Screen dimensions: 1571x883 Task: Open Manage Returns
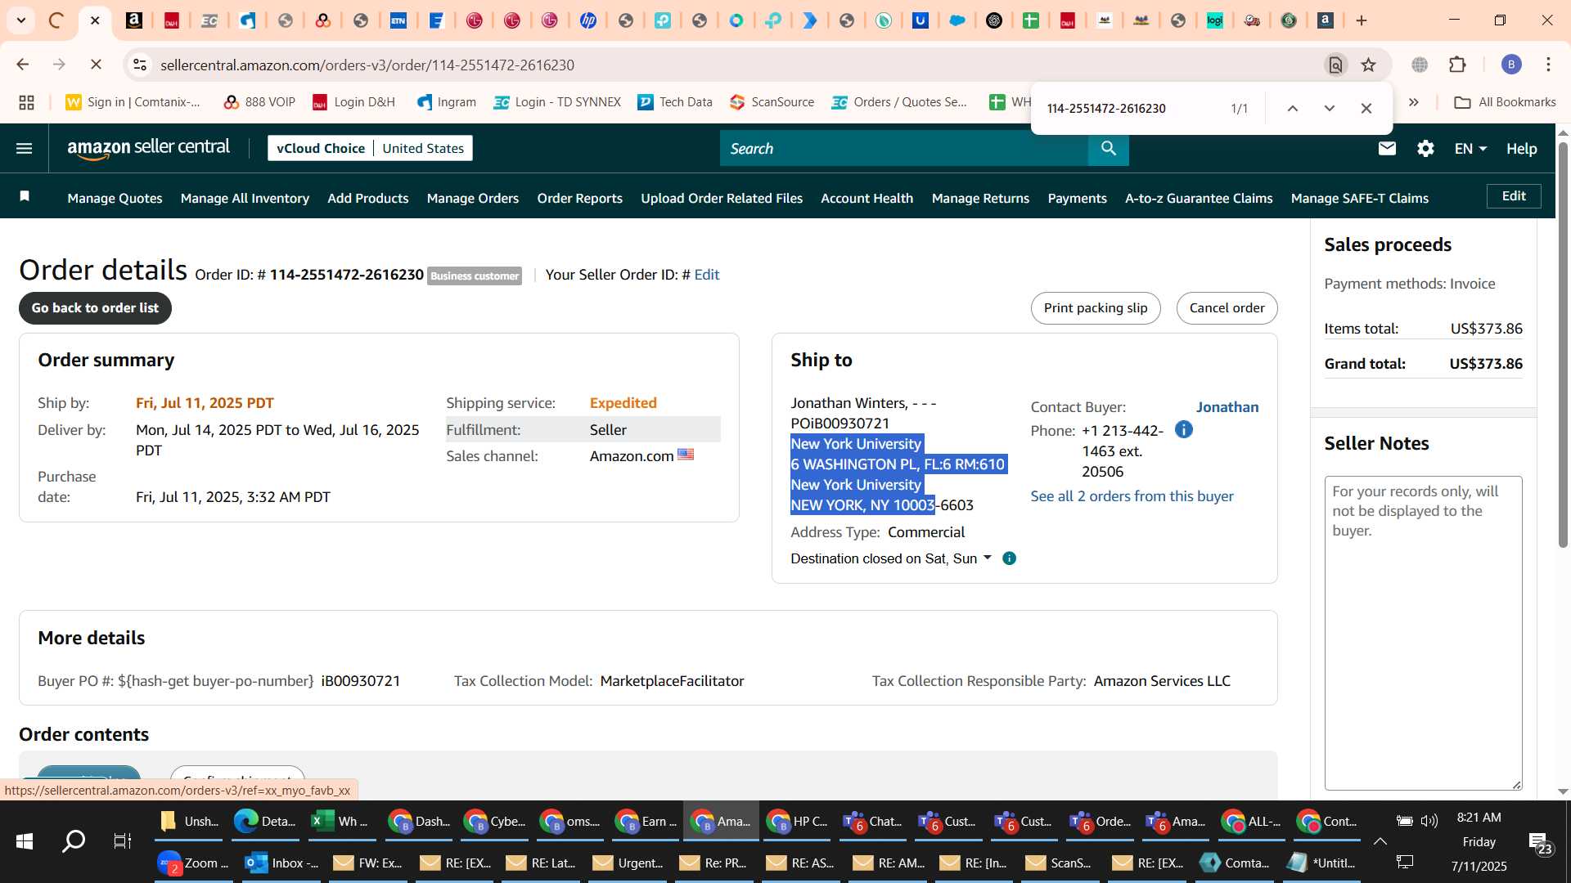(980, 198)
